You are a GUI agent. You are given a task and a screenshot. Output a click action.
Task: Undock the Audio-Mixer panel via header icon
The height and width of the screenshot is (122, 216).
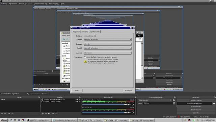pos(136,97)
